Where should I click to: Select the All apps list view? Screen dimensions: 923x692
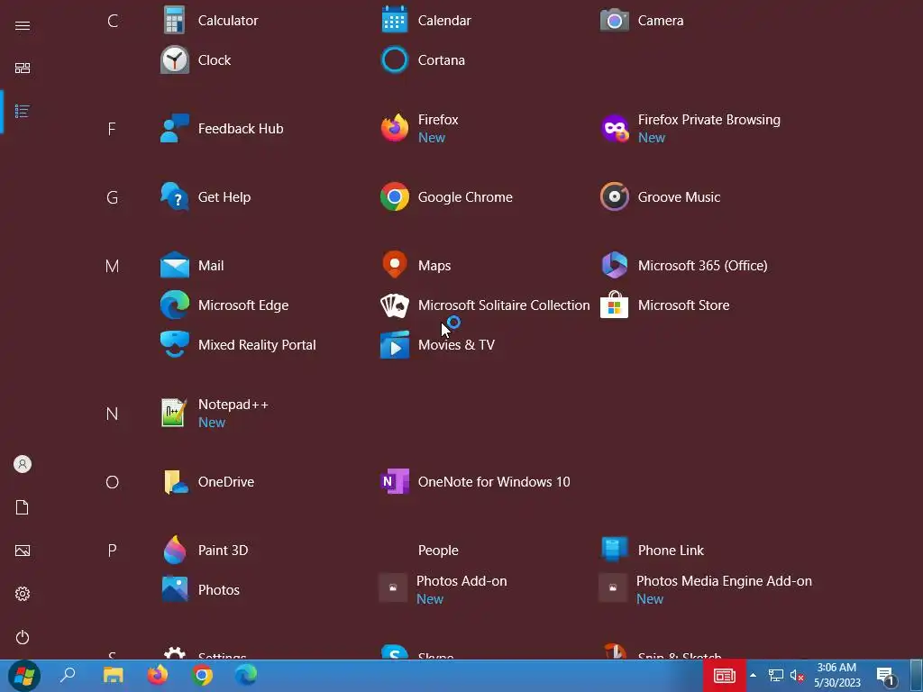tap(23, 111)
